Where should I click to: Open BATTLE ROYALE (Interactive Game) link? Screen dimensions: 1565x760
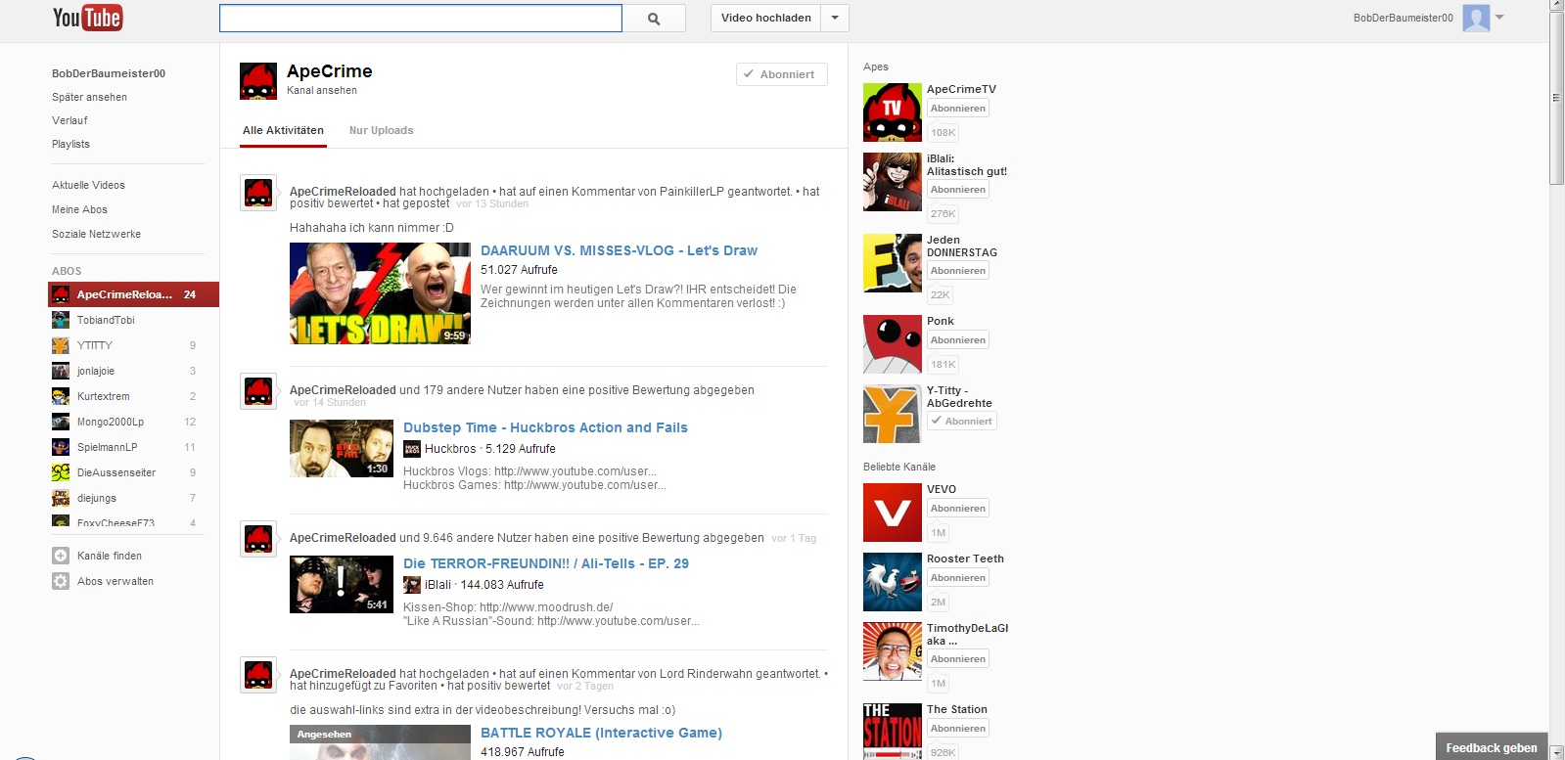pos(601,733)
